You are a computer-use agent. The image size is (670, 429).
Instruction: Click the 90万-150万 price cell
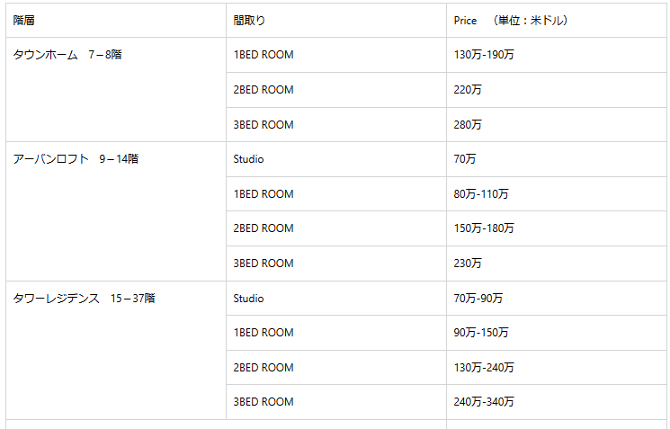coord(481,333)
